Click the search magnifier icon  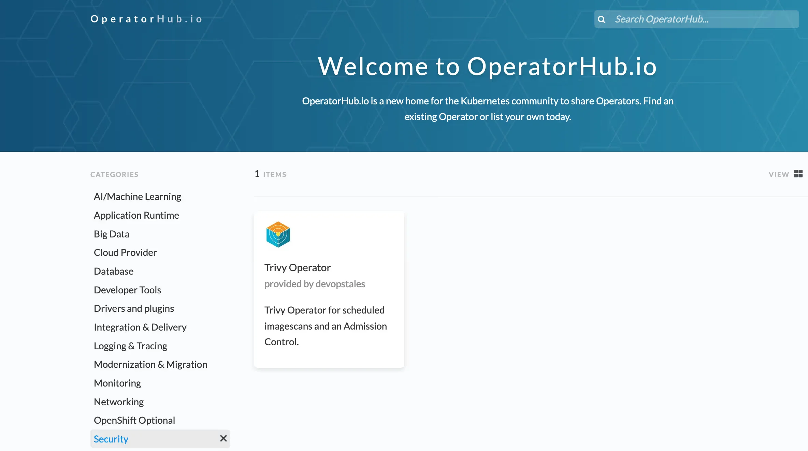[602, 19]
